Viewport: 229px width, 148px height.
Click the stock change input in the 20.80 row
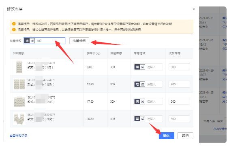(154, 119)
